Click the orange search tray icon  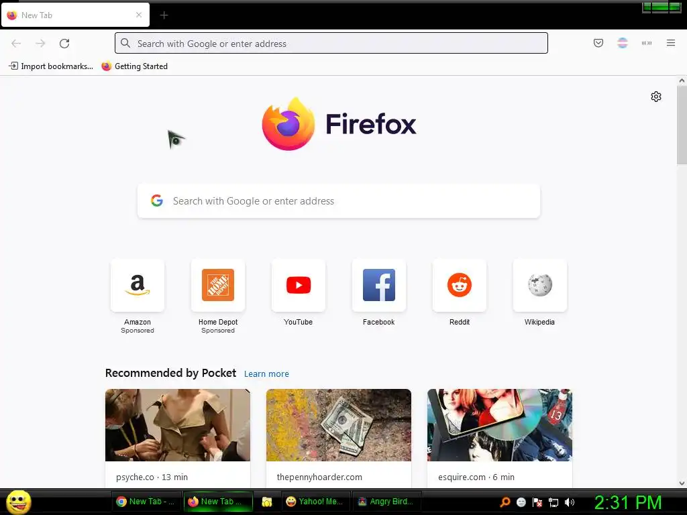(x=505, y=502)
